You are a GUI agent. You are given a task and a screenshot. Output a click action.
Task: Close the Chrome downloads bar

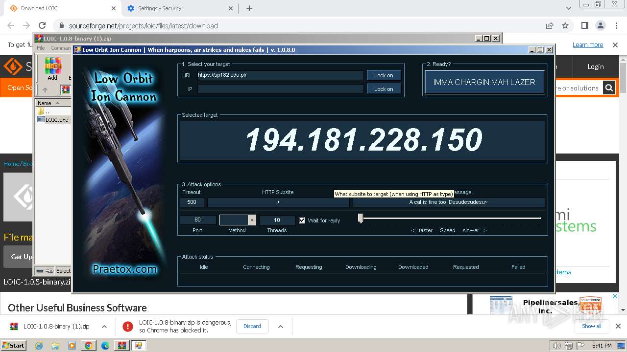click(x=618, y=326)
